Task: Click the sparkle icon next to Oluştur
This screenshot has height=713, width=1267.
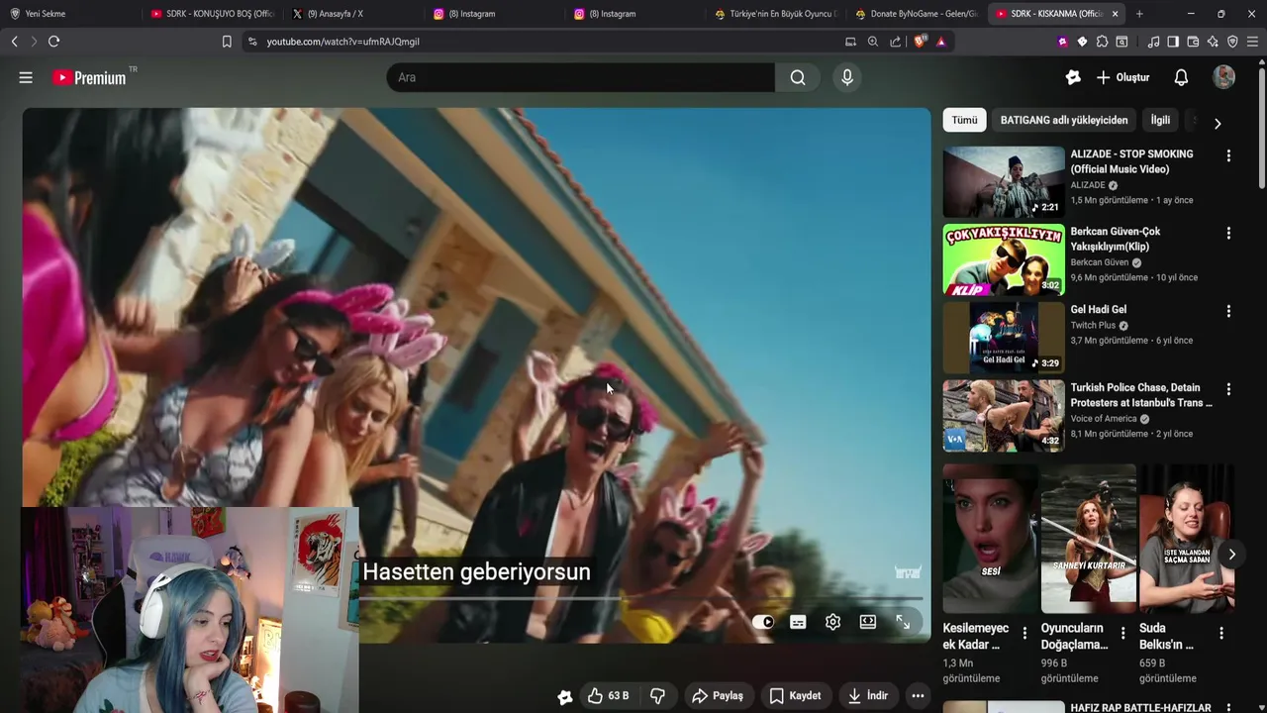Action: click(x=1073, y=77)
